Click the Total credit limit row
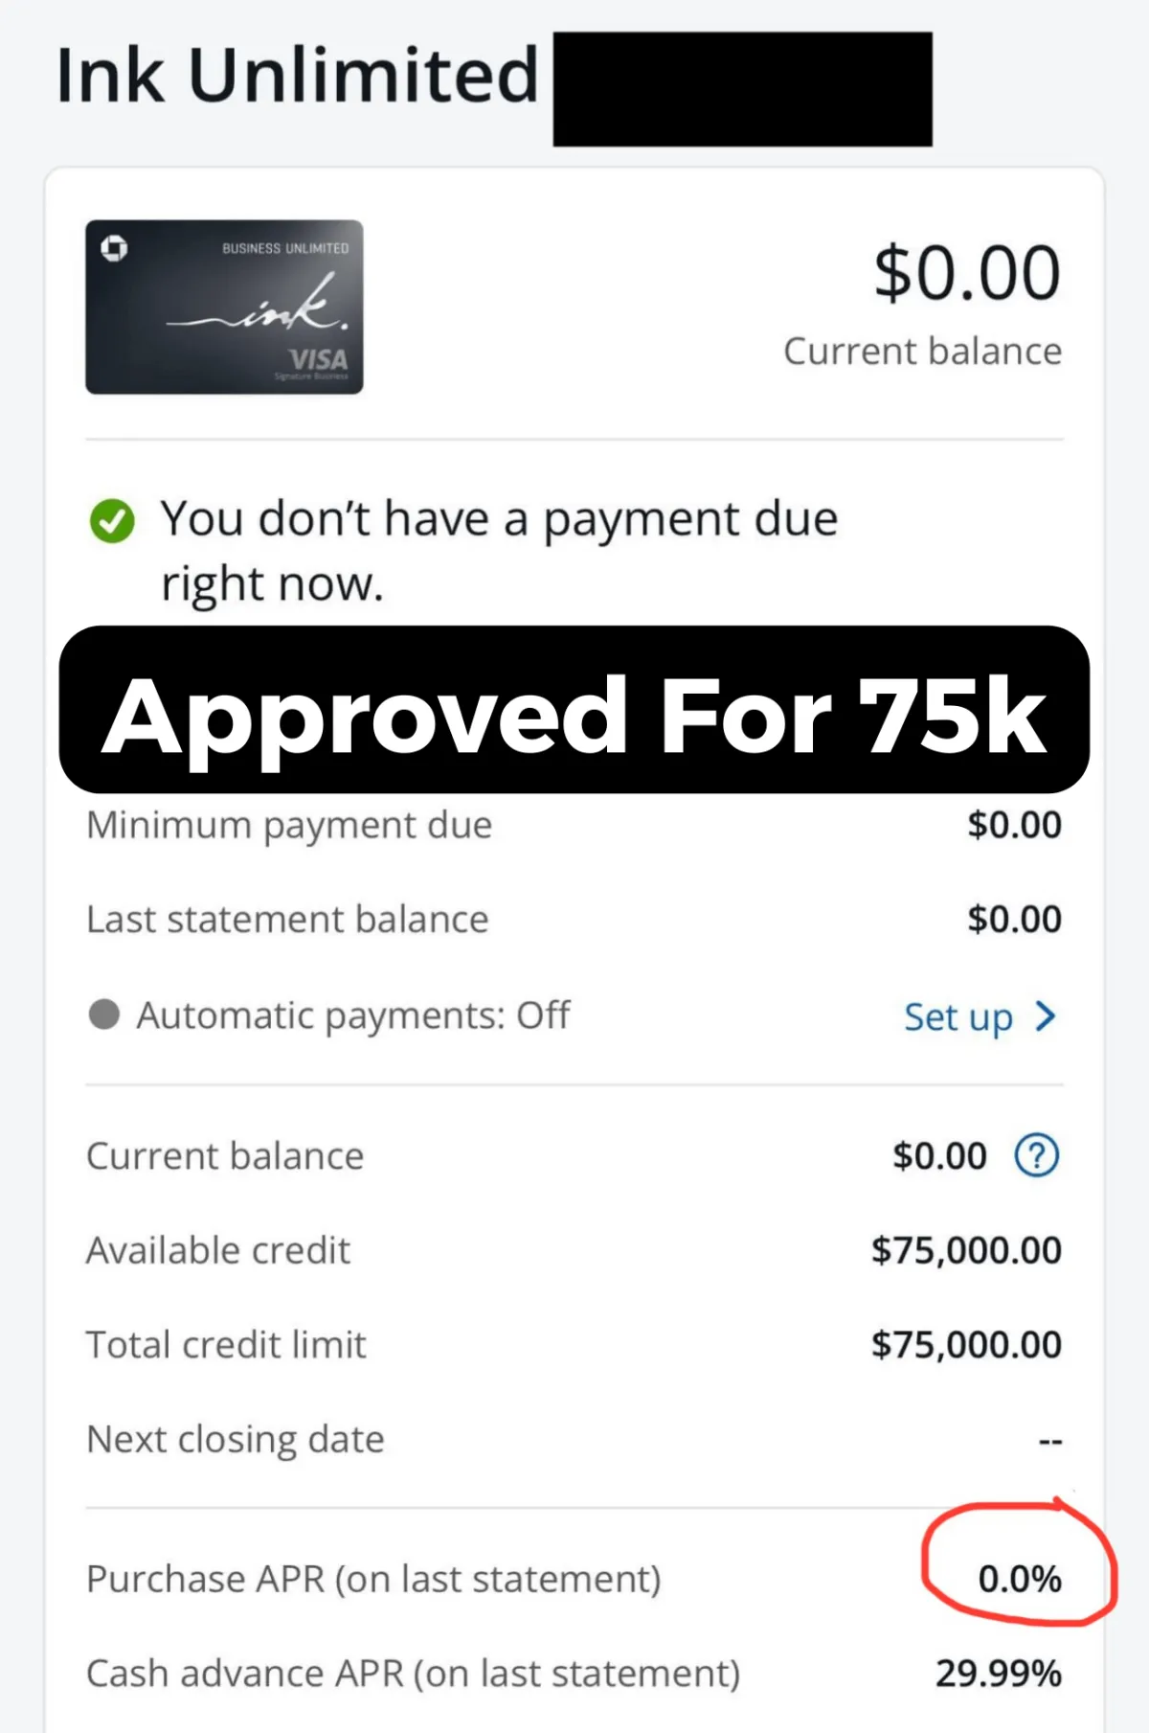This screenshot has width=1149, height=1733. pos(574,1345)
